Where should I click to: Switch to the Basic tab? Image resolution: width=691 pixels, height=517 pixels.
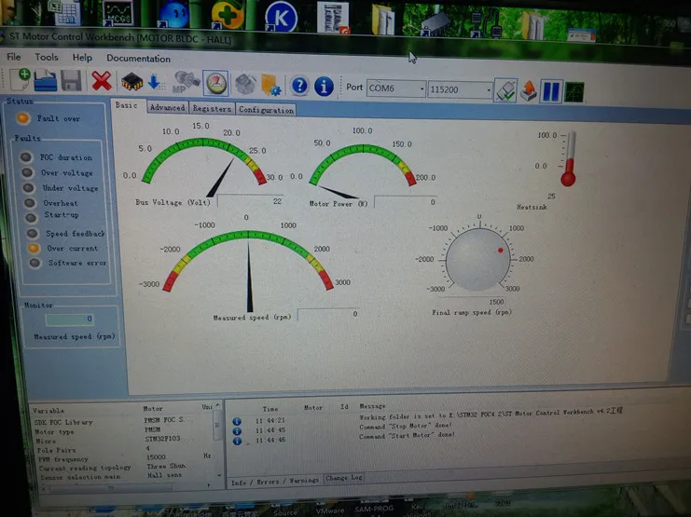[x=127, y=105]
